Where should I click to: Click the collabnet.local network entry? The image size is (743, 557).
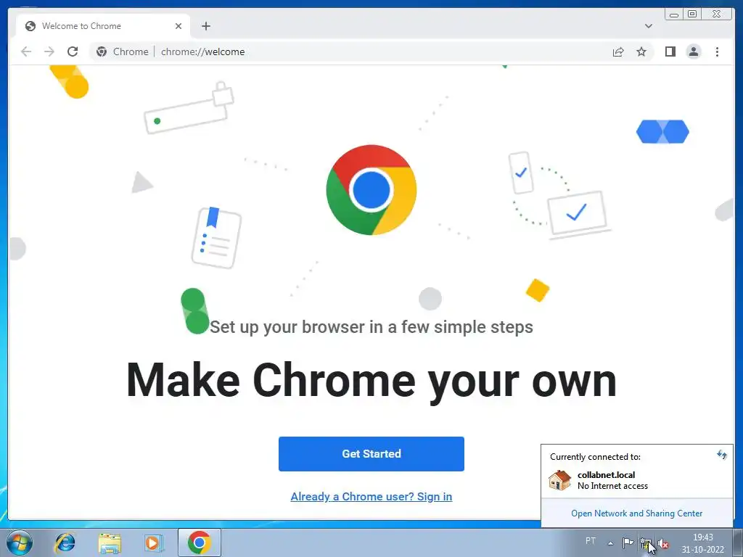(636, 480)
